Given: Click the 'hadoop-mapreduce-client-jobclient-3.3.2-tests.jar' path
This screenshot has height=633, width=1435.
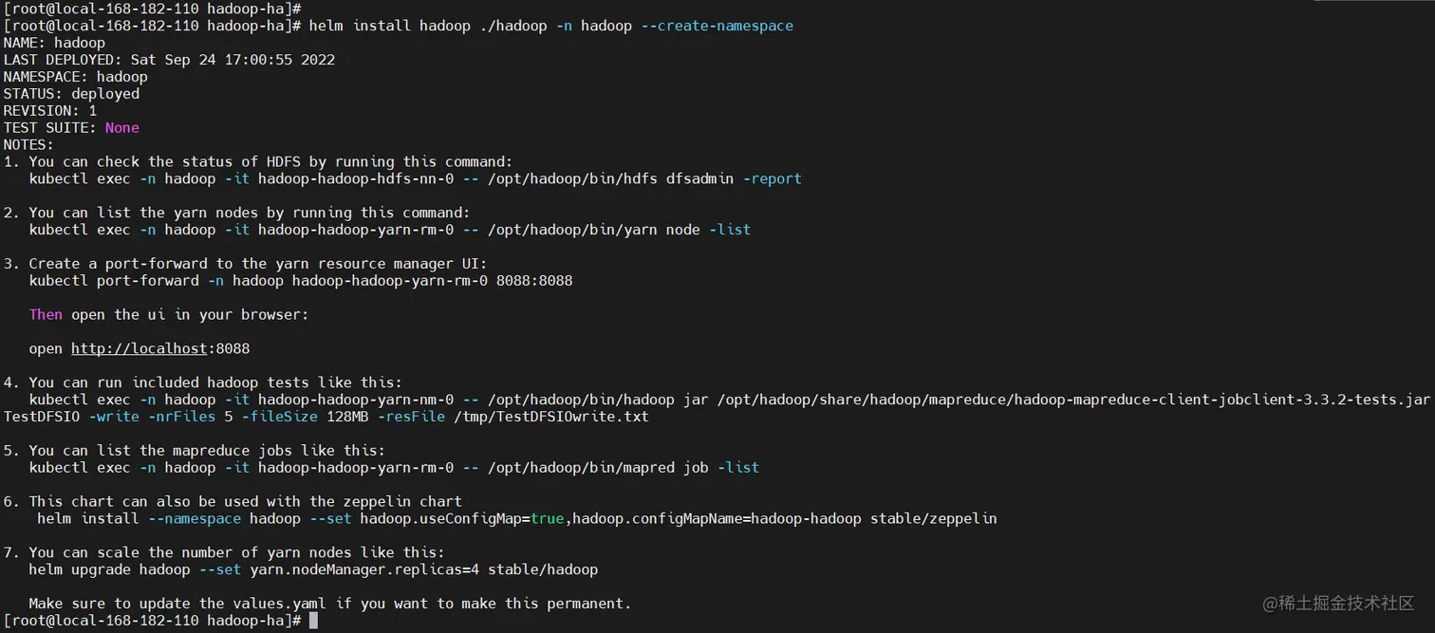Looking at the screenshot, I should coord(1073,400).
